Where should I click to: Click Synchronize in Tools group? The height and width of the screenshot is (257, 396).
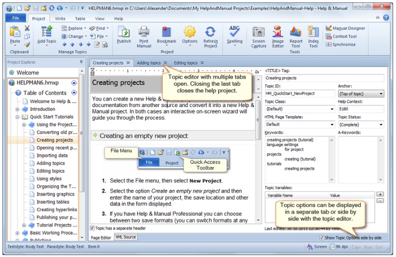point(341,44)
